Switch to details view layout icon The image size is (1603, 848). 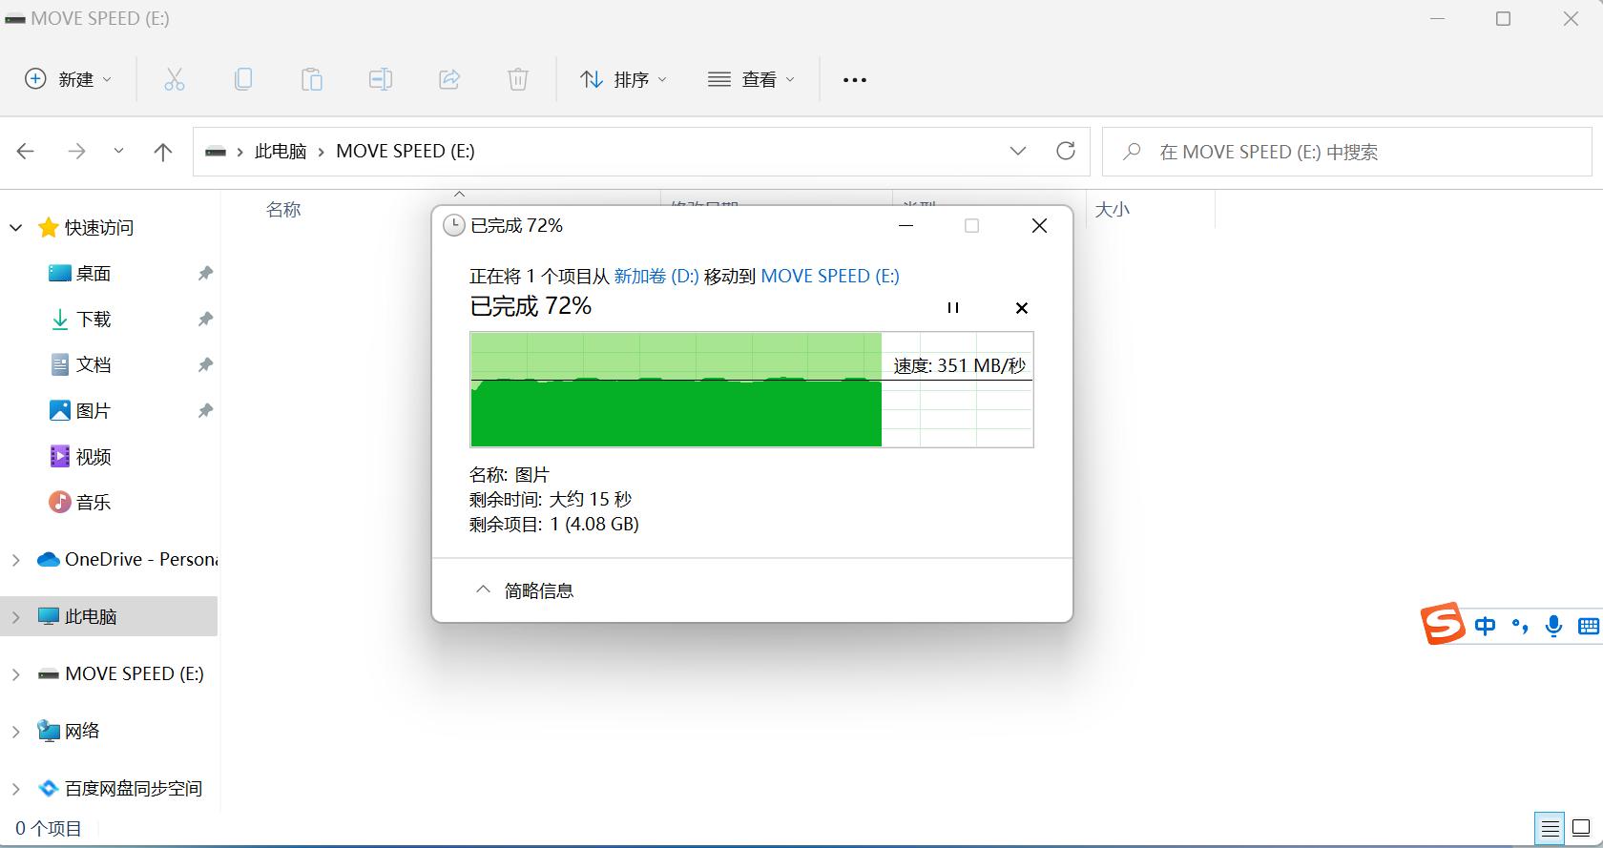1551,828
